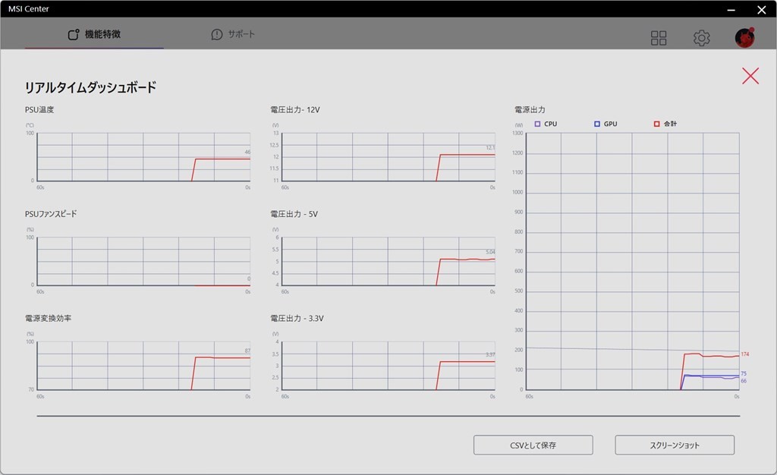Click the リアルタイムダッシュボード heading

point(91,87)
